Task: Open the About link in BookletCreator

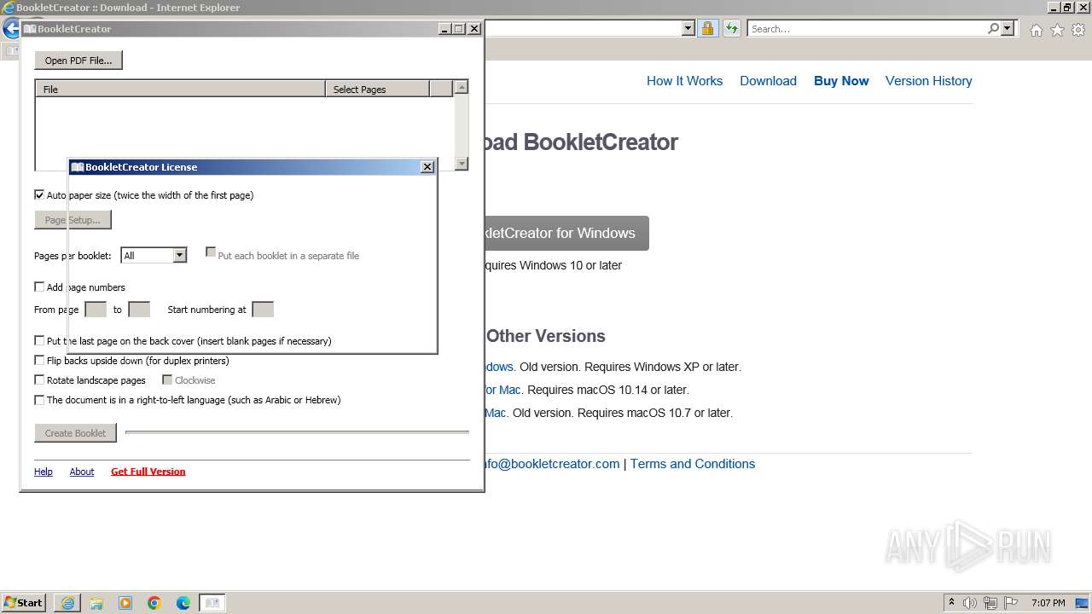Action: (82, 472)
